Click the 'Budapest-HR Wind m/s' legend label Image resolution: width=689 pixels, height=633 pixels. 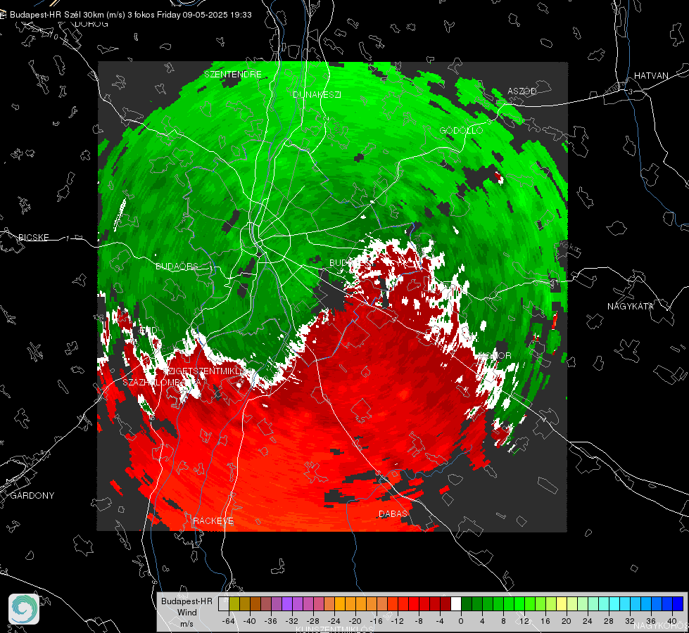pyautogui.click(x=187, y=613)
